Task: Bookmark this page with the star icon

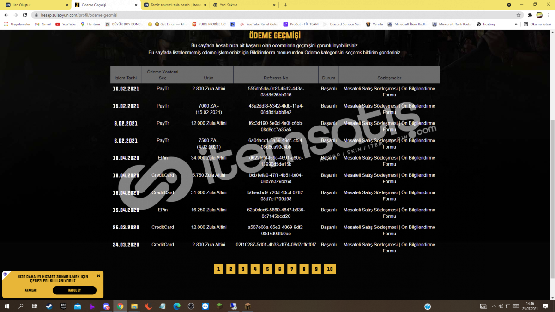Action: [x=519, y=15]
